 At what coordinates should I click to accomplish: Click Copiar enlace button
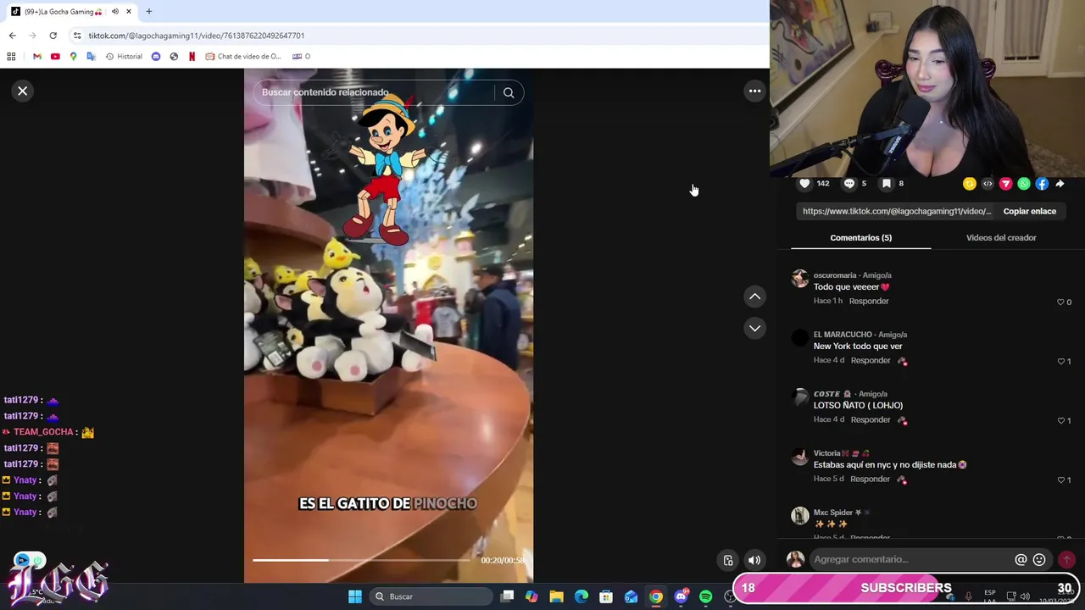coord(1029,211)
